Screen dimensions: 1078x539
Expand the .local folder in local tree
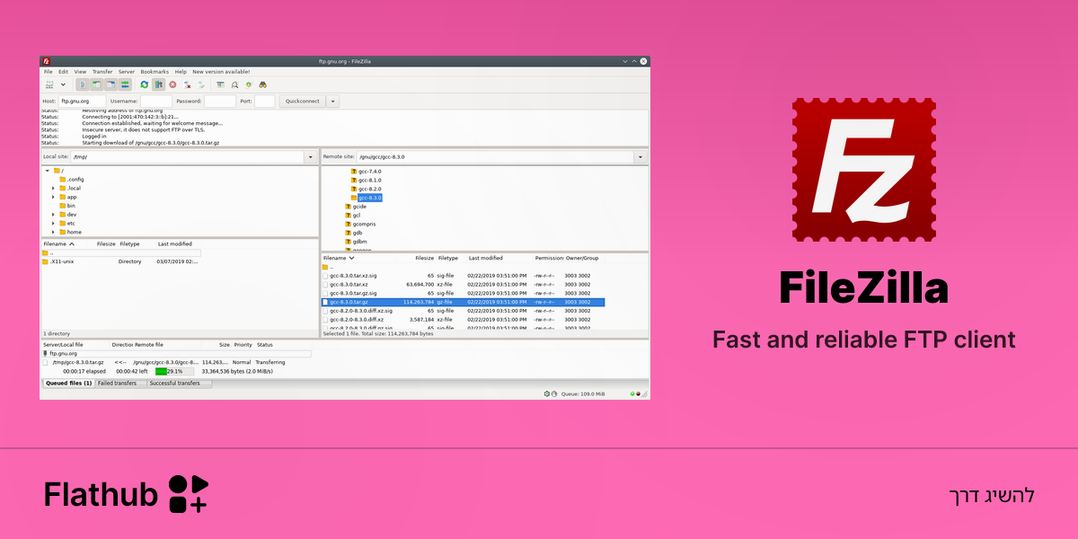click(53, 188)
